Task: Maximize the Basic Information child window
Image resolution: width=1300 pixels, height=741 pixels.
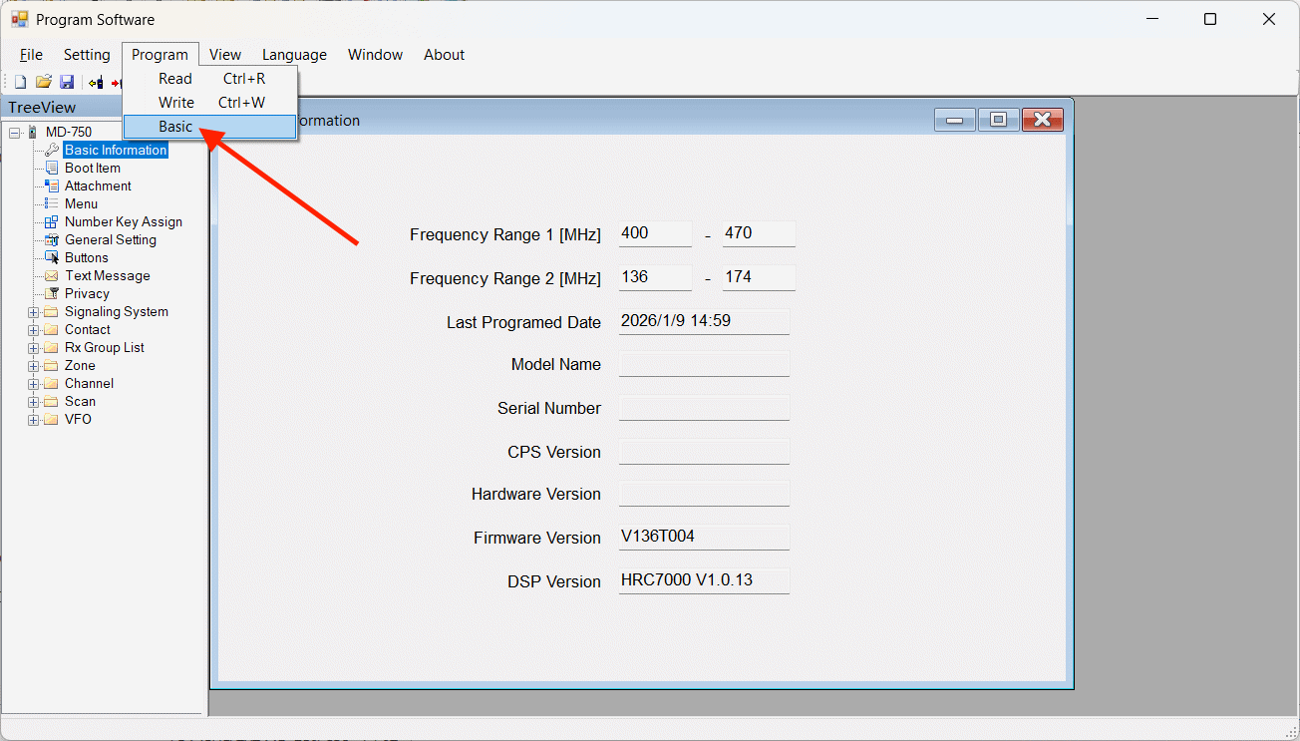Action: 998,120
